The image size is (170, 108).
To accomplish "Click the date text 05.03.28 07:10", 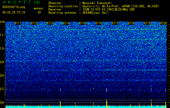I will [x=14, y=12].
